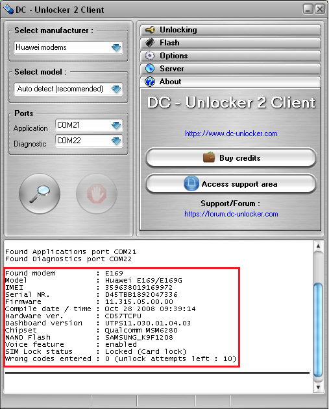Click the log scrollbar down arrow
This screenshot has width=329, height=409.
[x=318, y=388]
